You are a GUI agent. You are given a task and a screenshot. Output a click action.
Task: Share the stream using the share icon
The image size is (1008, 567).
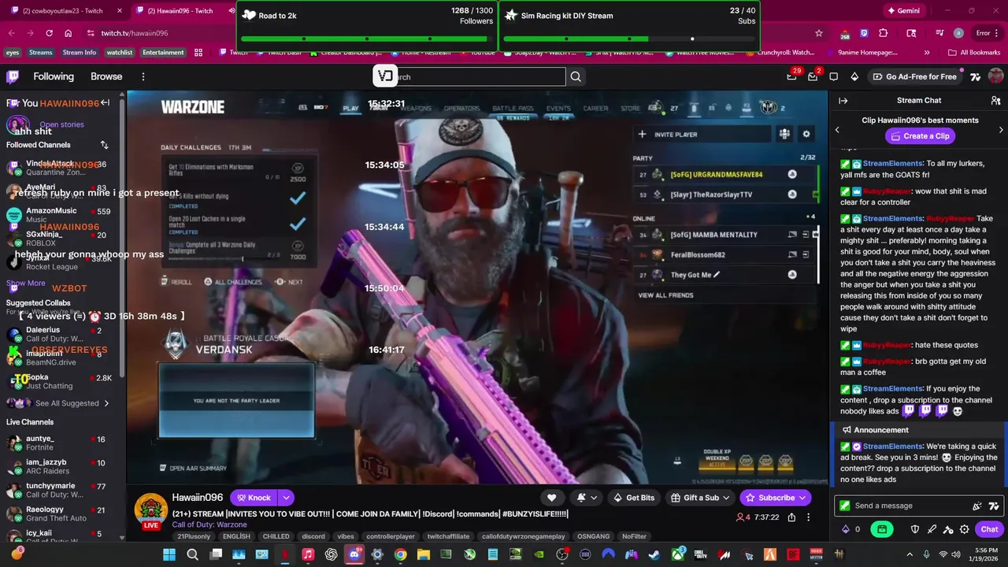pyautogui.click(x=791, y=517)
